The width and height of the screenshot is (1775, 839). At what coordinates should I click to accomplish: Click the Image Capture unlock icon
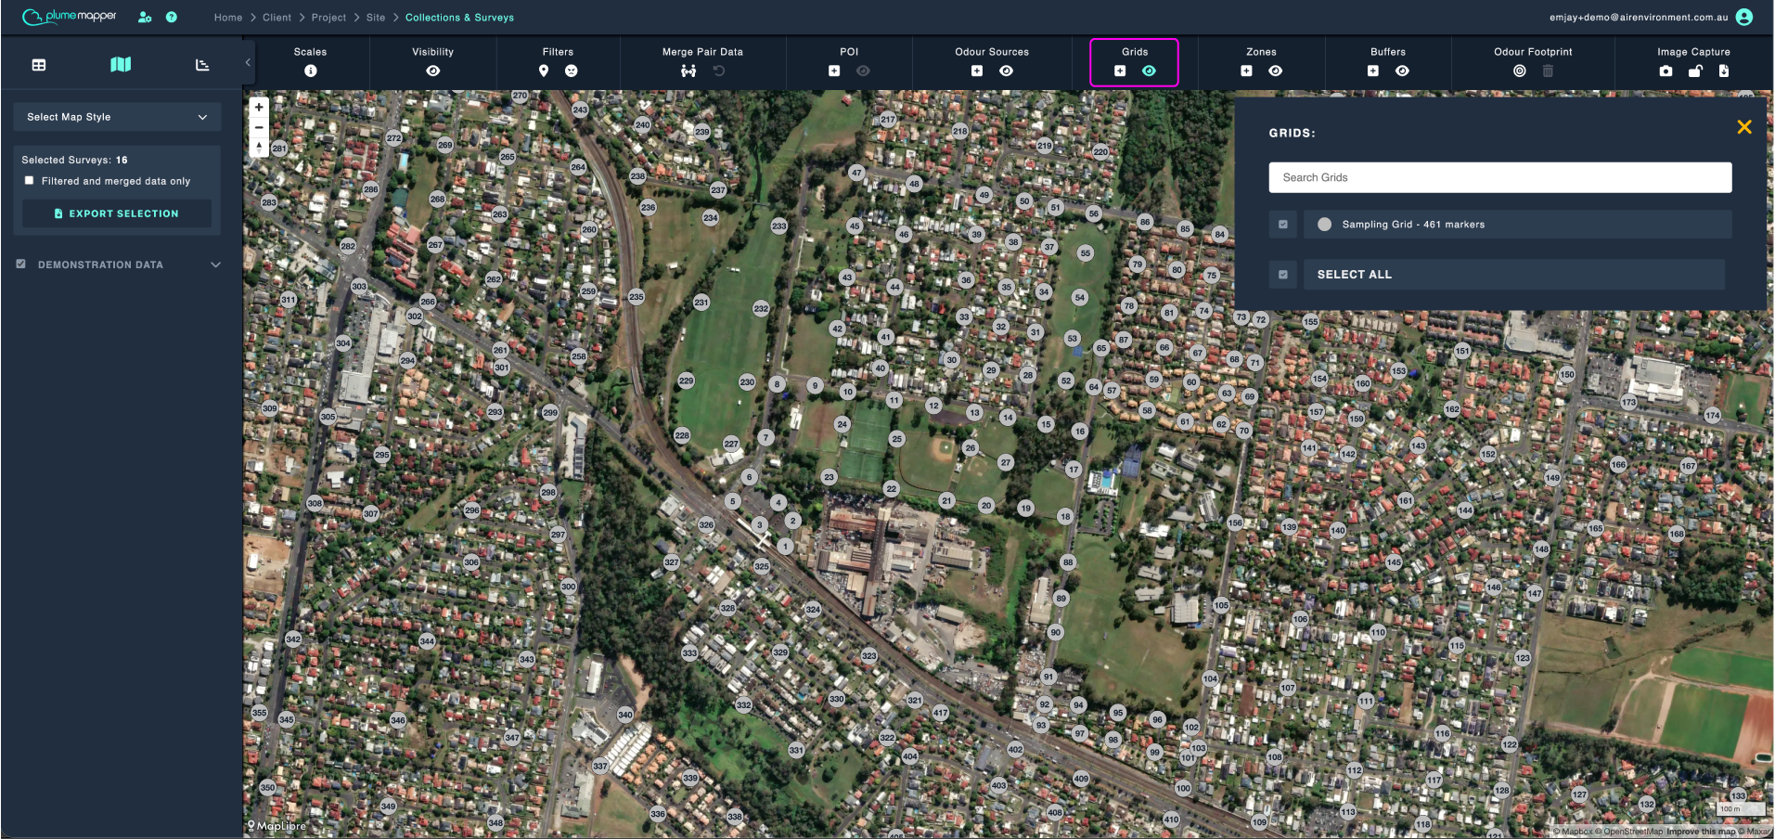(x=1695, y=71)
